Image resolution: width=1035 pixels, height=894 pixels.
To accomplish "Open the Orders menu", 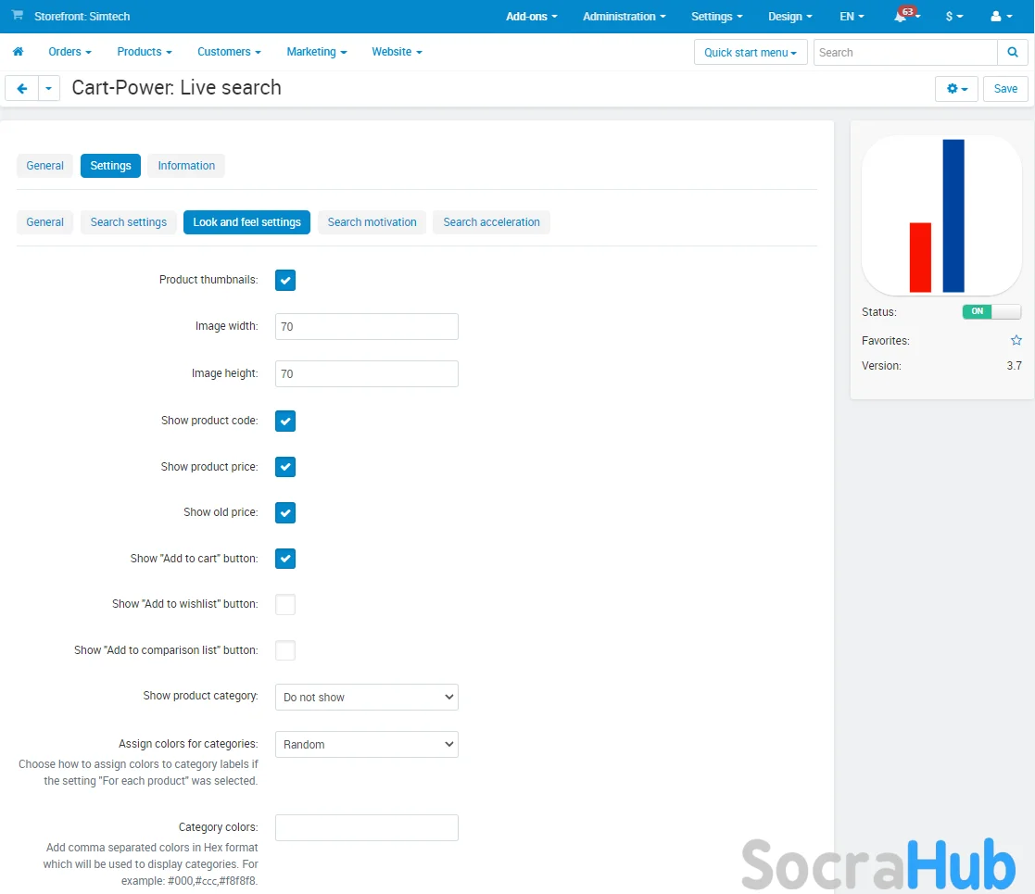I will click(69, 52).
